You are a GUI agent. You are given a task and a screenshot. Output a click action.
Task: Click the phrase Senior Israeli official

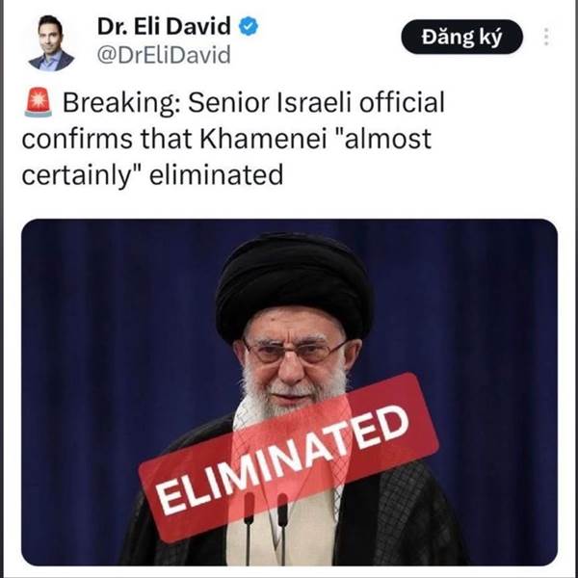316,102
